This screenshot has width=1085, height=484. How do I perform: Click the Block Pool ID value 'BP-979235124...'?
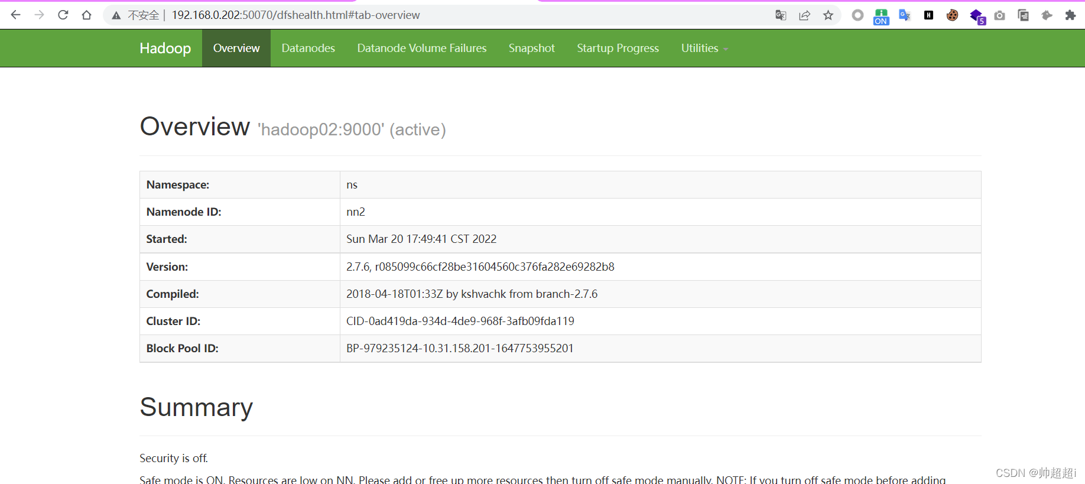click(460, 348)
